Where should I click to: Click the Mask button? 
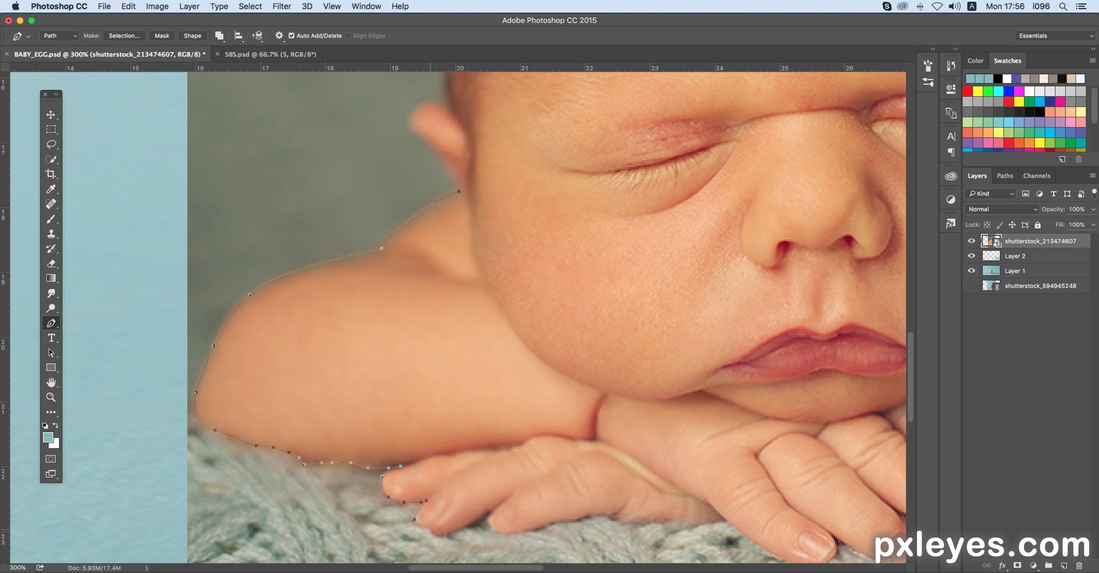click(x=162, y=35)
